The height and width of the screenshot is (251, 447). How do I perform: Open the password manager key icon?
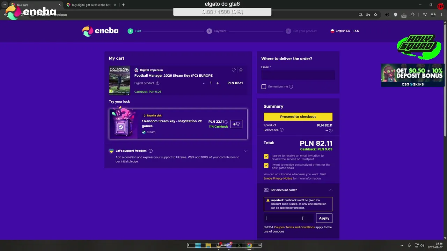368,15
